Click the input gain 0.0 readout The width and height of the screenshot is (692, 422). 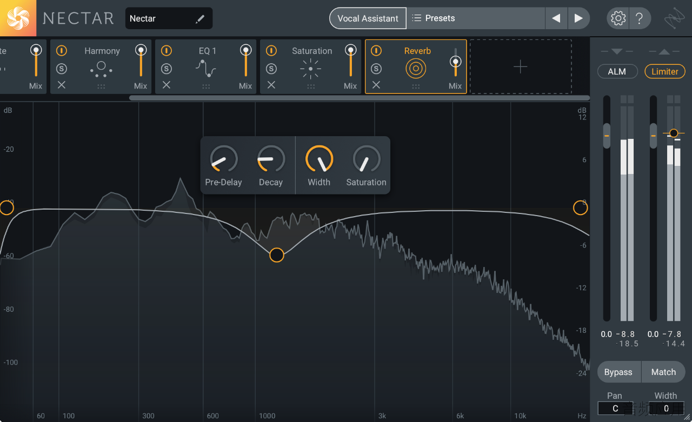pyautogui.click(x=607, y=334)
